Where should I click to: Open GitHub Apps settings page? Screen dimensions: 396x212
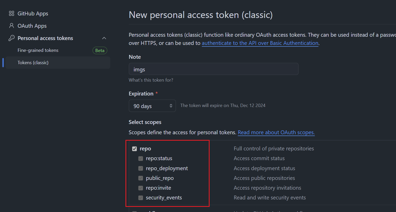tap(33, 14)
